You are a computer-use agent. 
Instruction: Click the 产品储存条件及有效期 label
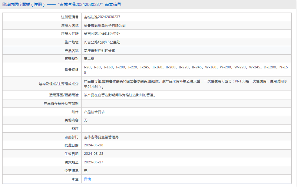click(x=61, y=103)
